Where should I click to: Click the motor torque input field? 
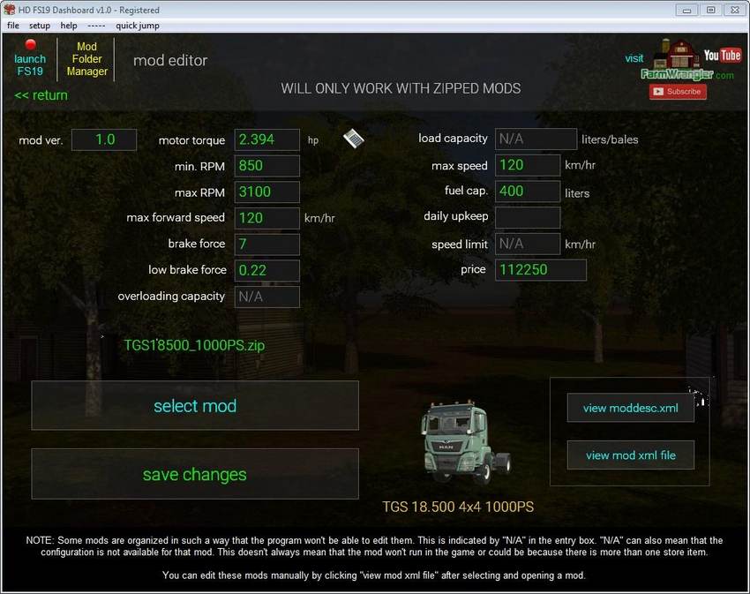266,139
